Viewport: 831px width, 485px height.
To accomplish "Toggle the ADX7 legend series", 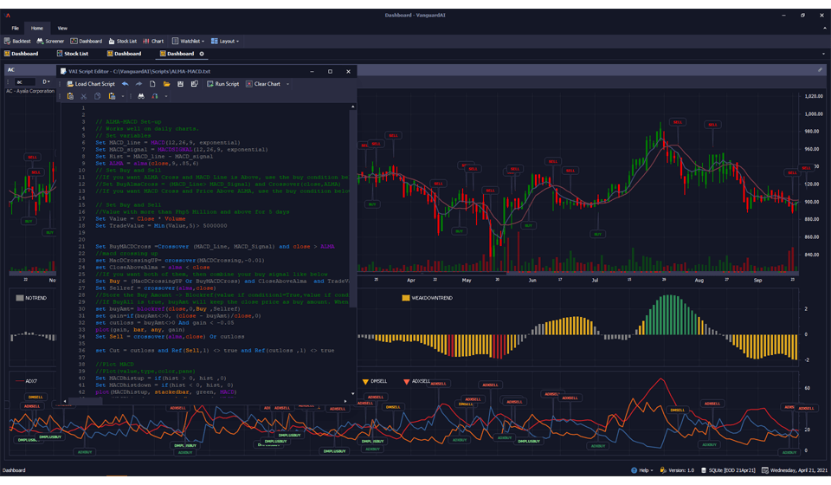I will click(x=26, y=380).
